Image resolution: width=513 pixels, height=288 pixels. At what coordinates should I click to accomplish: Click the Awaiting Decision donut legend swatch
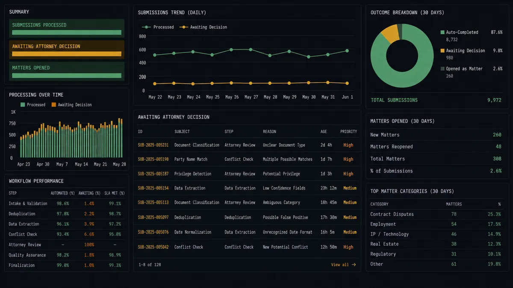click(442, 50)
